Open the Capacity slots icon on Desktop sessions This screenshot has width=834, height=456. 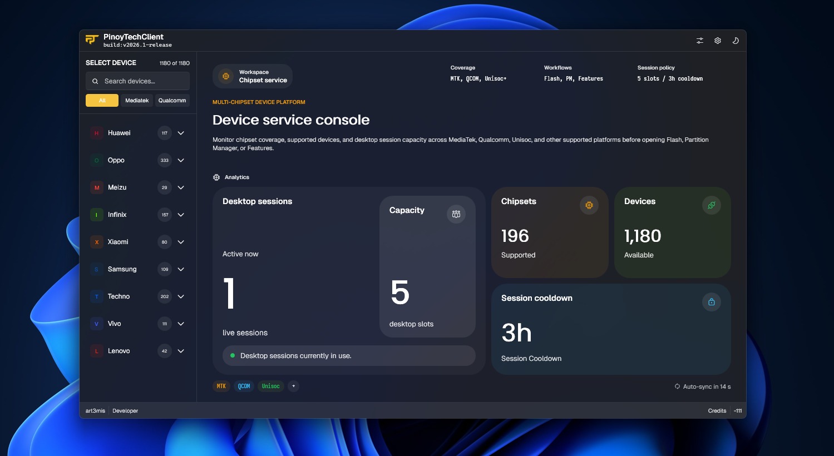click(x=456, y=214)
